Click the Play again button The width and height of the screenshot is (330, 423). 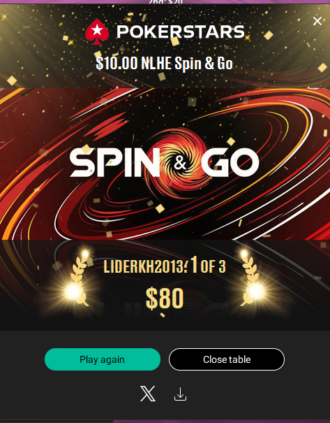click(103, 359)
